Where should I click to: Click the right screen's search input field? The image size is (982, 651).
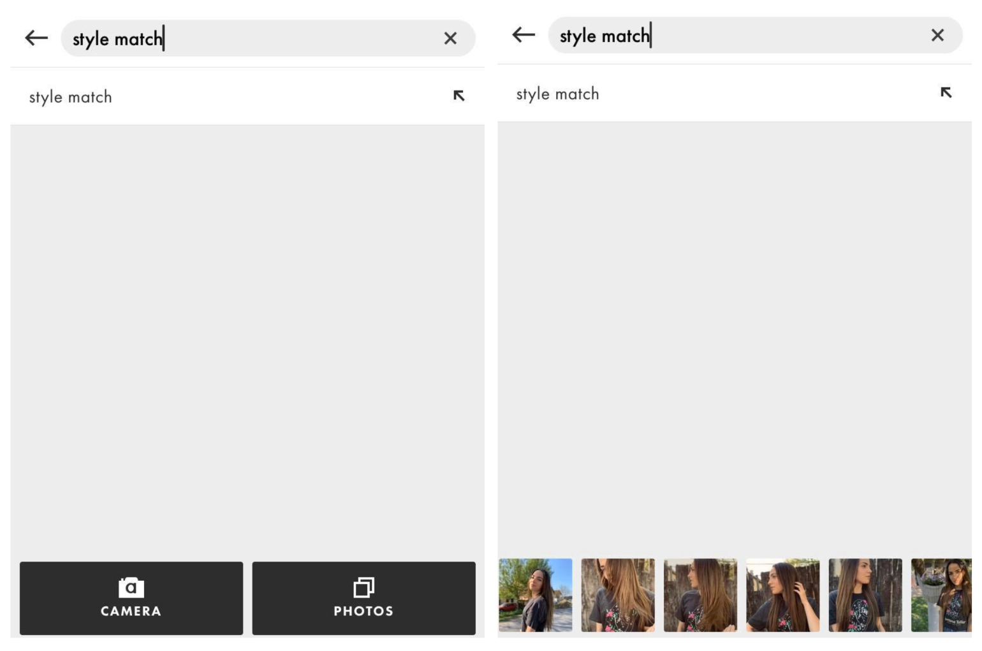pyautogui.click(x=755, y=35)
